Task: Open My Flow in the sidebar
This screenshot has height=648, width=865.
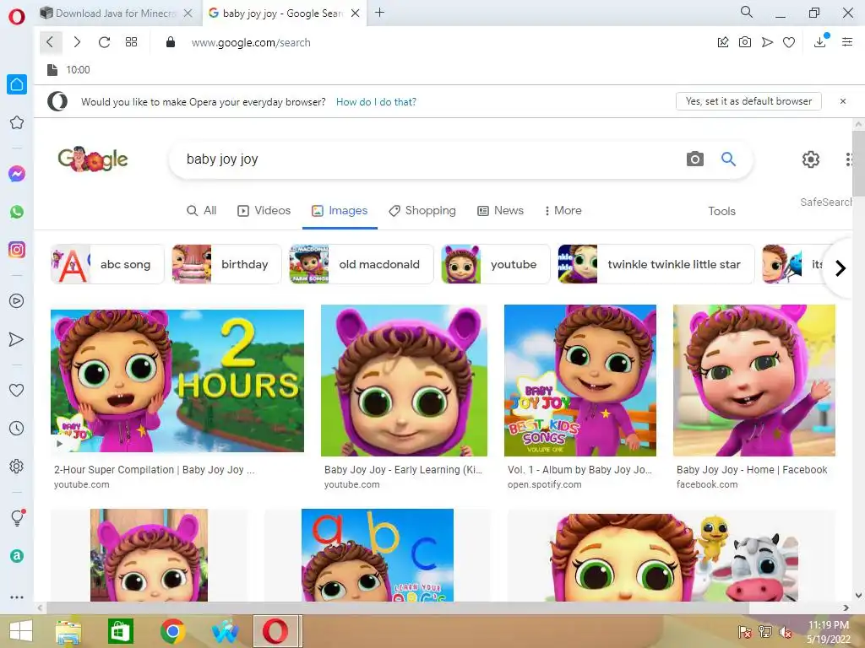Action: [17, 339]
